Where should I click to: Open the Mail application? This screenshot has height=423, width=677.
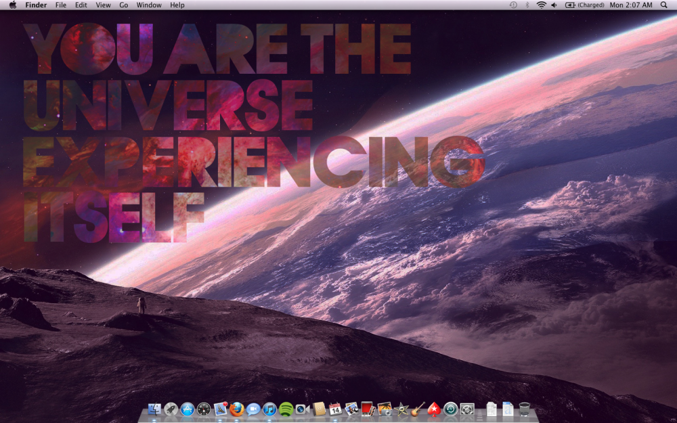219,409
